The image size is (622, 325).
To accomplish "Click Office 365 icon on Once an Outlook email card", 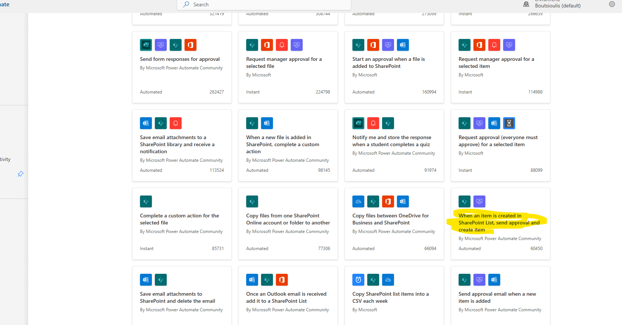I will tap(282, 280).
